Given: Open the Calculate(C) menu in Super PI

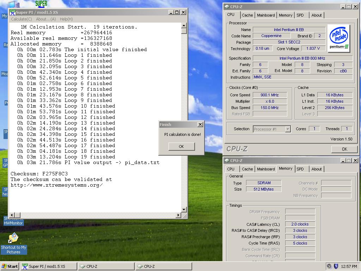Looking at the screenshot, I should [x=22, y=19].
